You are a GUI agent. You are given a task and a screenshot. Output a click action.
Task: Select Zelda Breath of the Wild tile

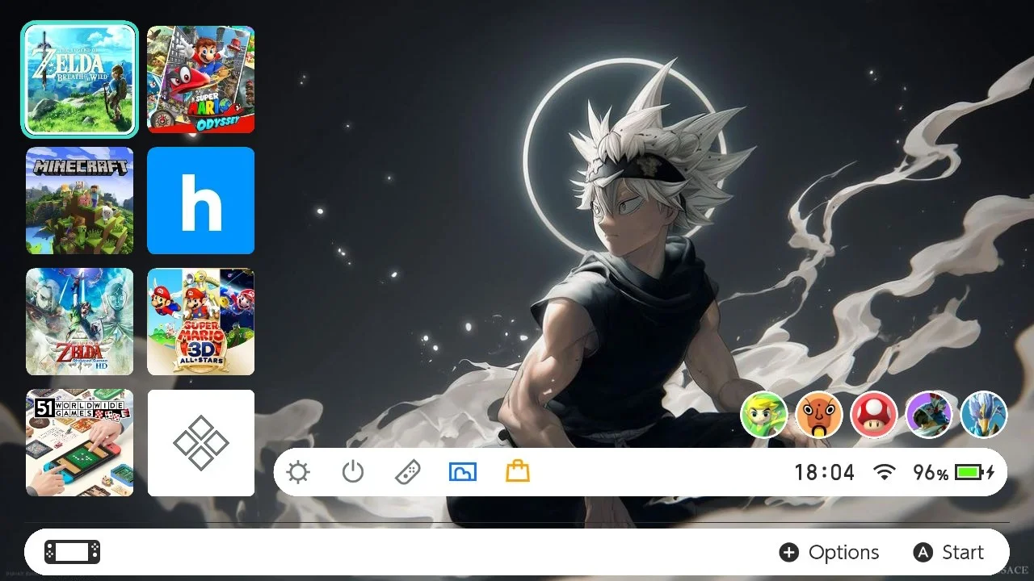(79, 79)
